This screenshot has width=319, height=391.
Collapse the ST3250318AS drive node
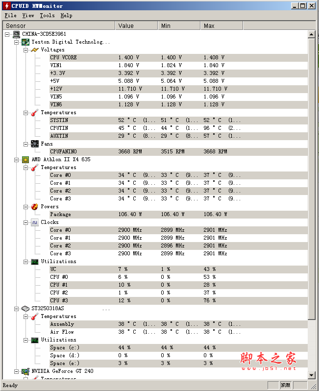[x=17, y=309]
